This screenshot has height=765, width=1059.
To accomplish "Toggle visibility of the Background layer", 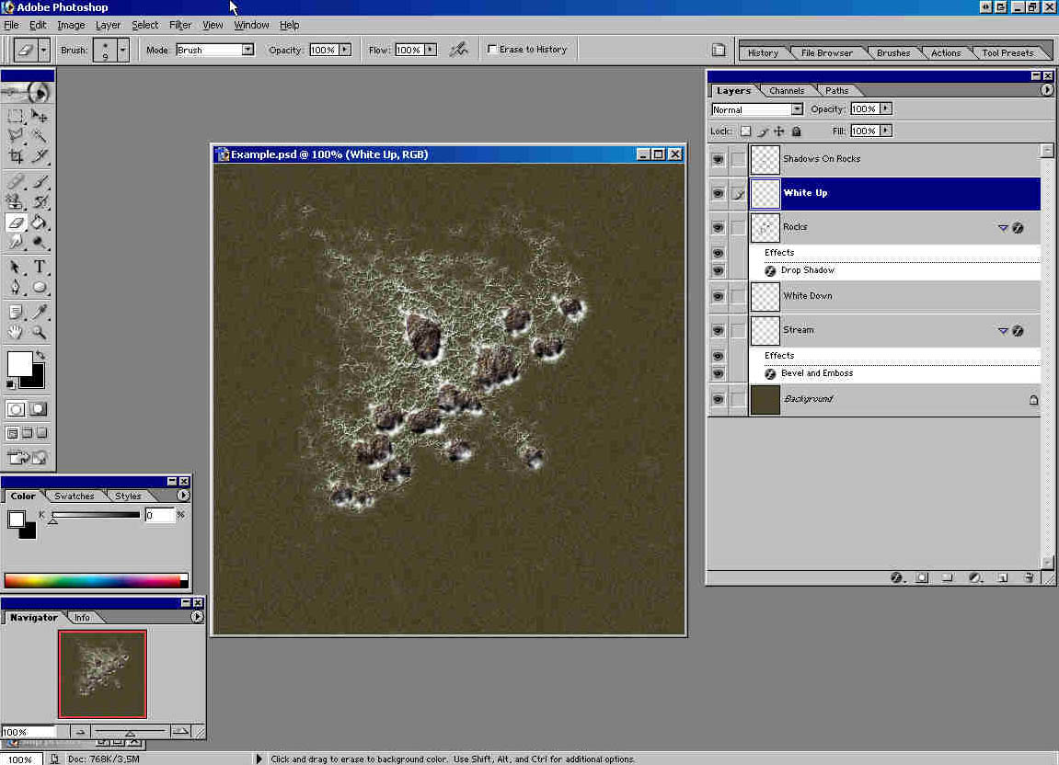I will pos(718,400).
